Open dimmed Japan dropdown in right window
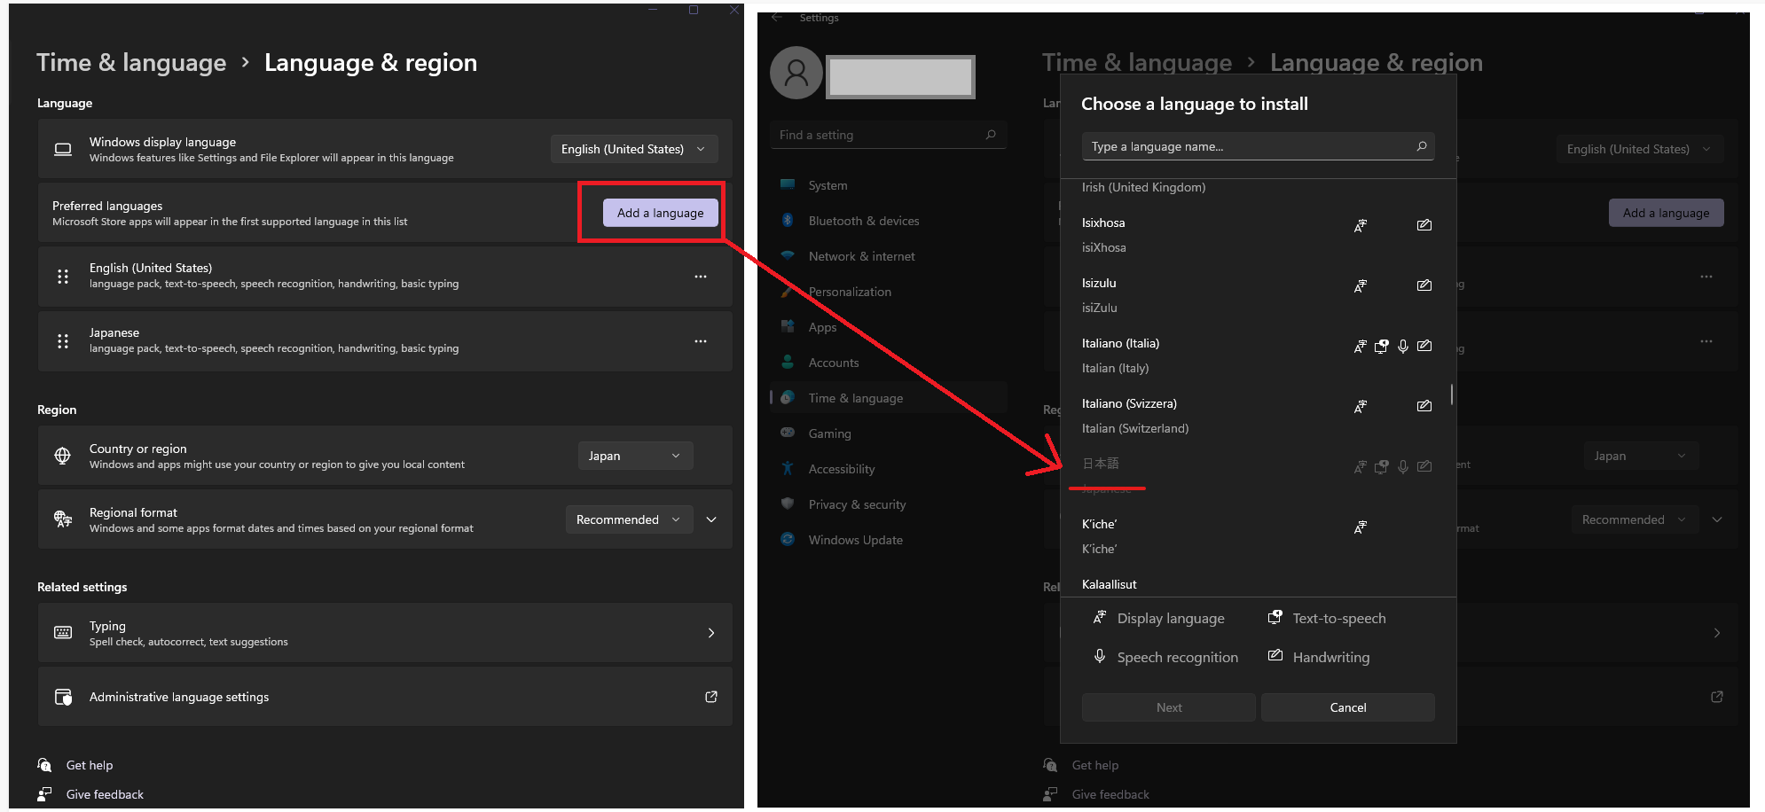The image size is (1765, 812). (x=1641, y=456)
